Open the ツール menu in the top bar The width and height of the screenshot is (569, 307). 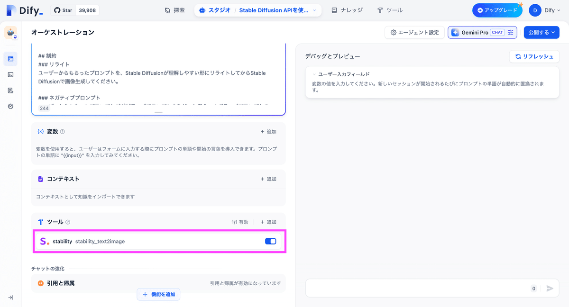(390, 9)
